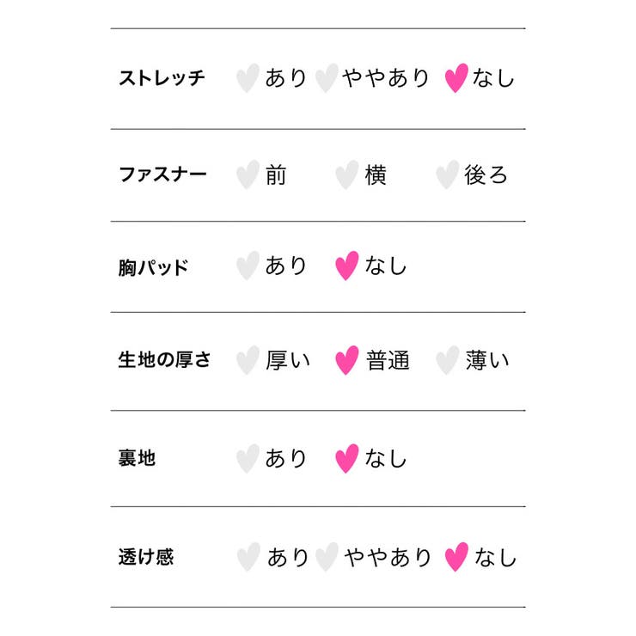Choose the pink heart for 裏地 なし
This screenshot has width=636, height=636.
[346, 458]
